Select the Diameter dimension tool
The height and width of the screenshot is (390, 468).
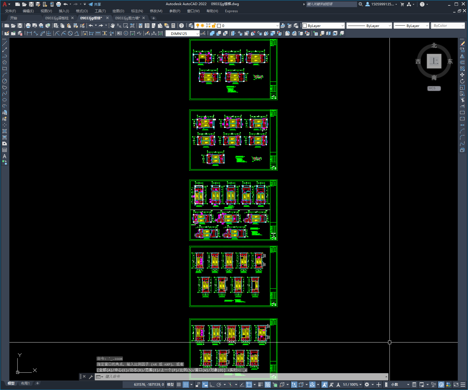(70, 34)
